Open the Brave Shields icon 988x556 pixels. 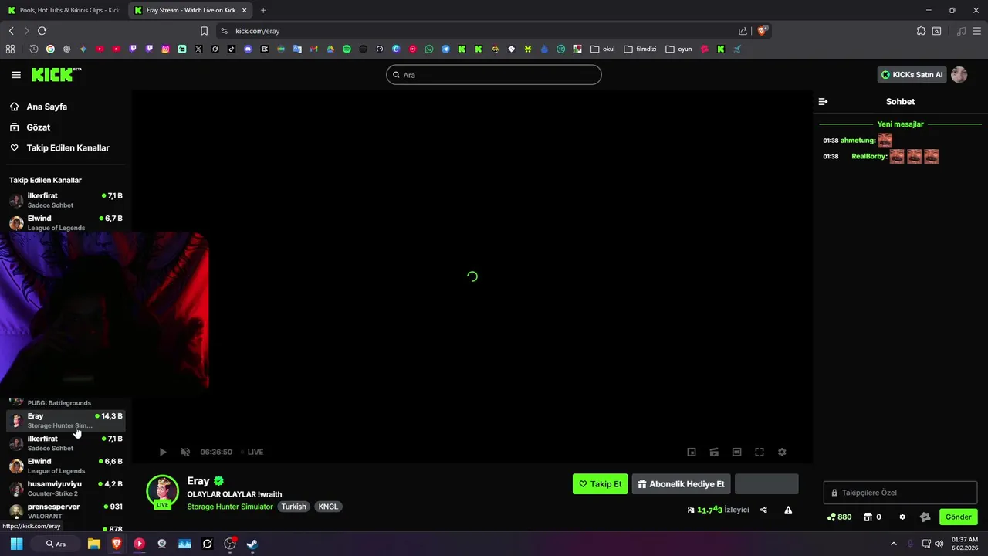[762, 31]
